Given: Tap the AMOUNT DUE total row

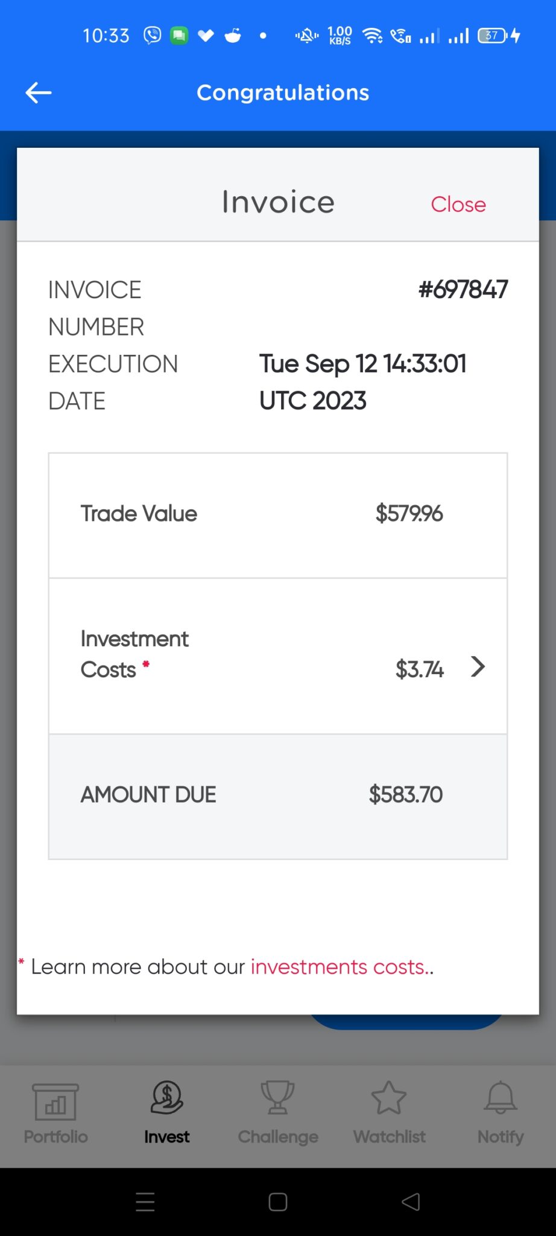Looking at the screenshot, I should coord(277,795).
